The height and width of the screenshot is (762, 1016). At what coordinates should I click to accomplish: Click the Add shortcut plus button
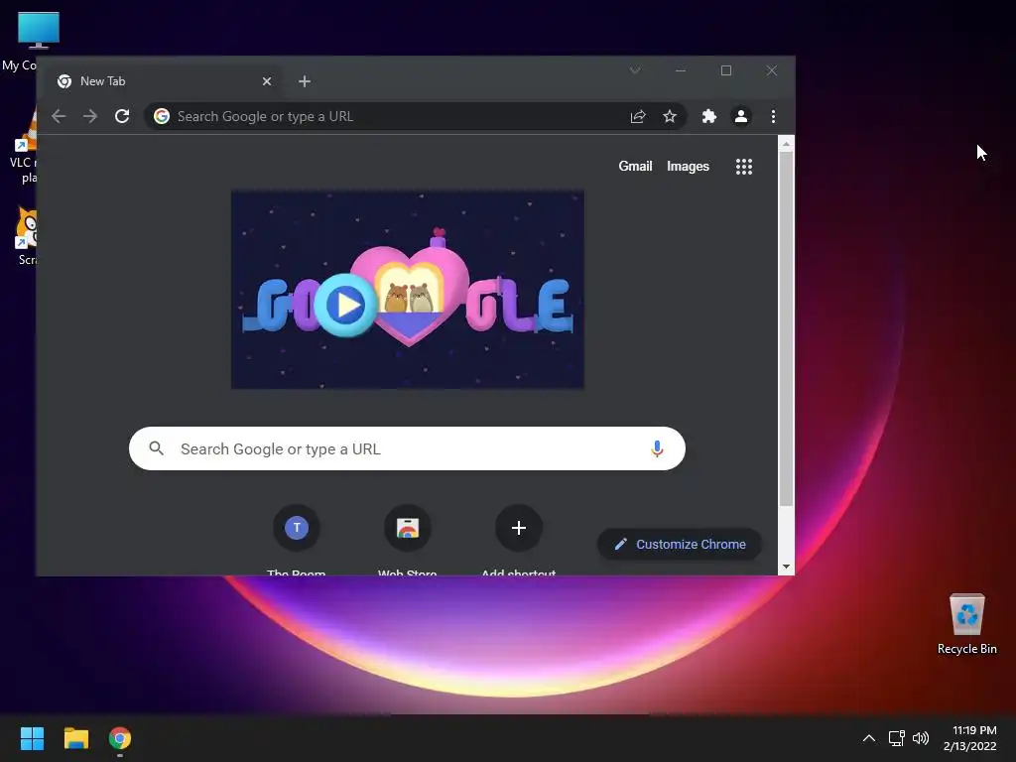[x=518, y=528]
